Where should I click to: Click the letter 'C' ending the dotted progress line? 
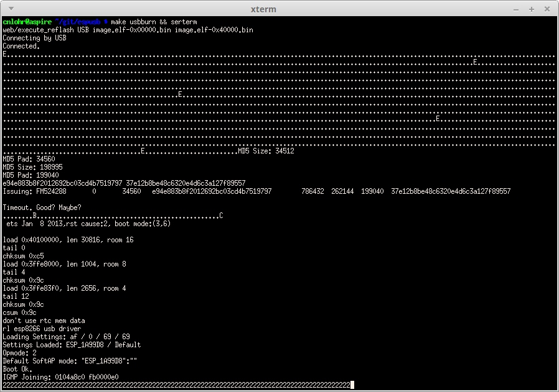[221, 216]
